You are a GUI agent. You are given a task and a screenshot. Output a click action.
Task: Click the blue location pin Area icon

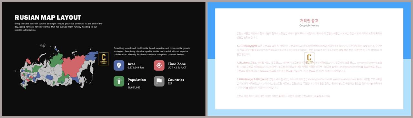[x=119, y=66]
